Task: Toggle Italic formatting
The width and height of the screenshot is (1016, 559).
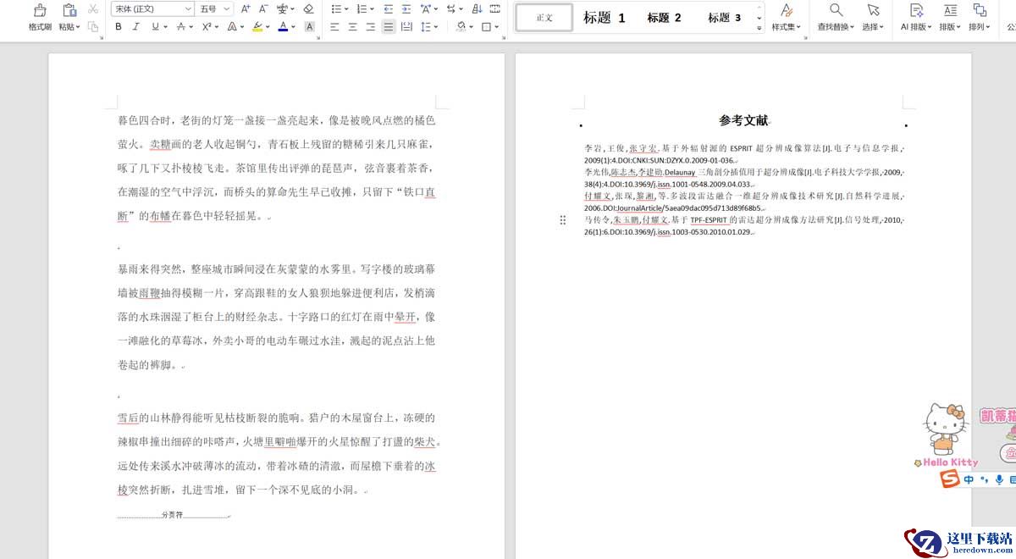Action: click(x=136, y=26)
